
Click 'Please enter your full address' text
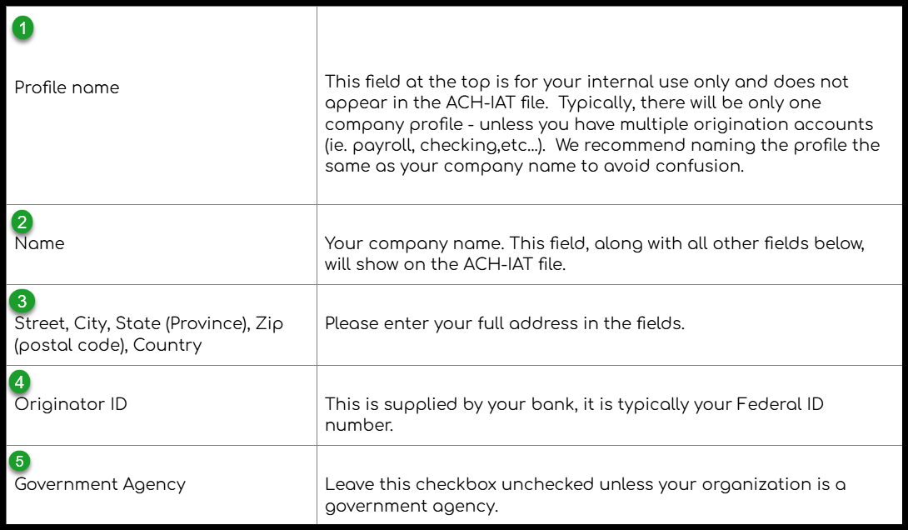pos(504,323)
